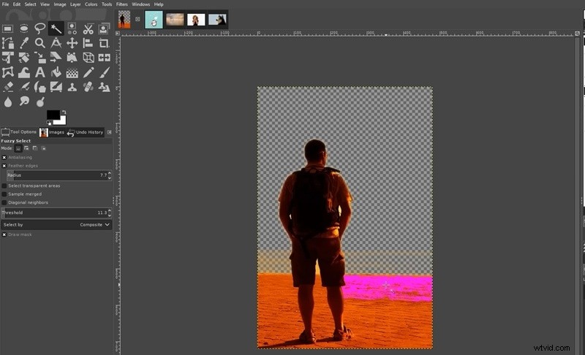Enable Sample merged option
Screen dimensions: 585x355
click(4, 194)
